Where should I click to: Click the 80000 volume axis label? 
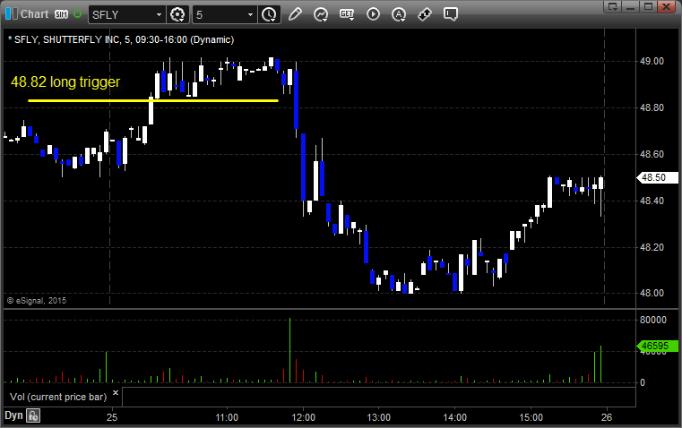point(653,320)
